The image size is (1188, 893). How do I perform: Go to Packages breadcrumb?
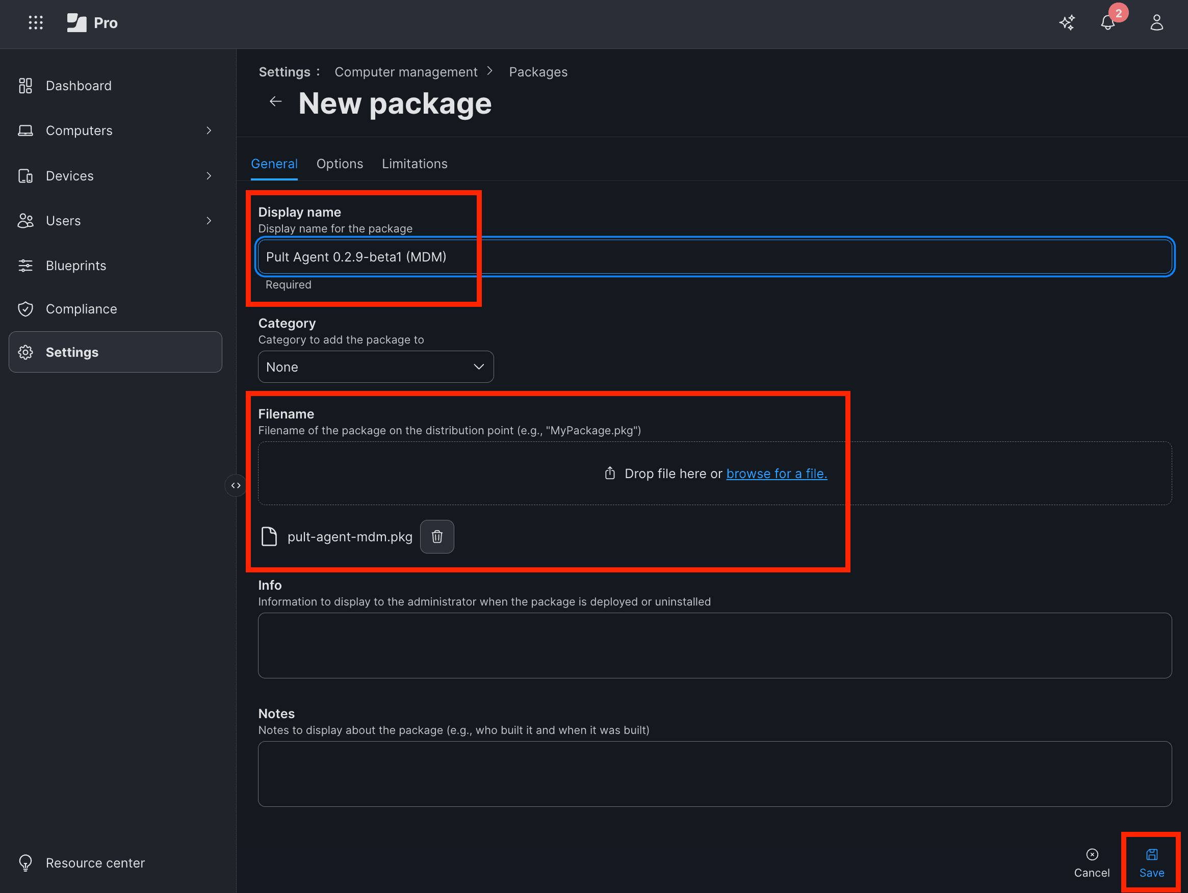[538, 72]
